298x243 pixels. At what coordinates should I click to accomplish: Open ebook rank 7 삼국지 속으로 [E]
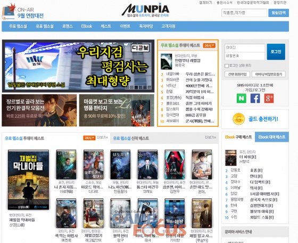[x=263, y=200]
